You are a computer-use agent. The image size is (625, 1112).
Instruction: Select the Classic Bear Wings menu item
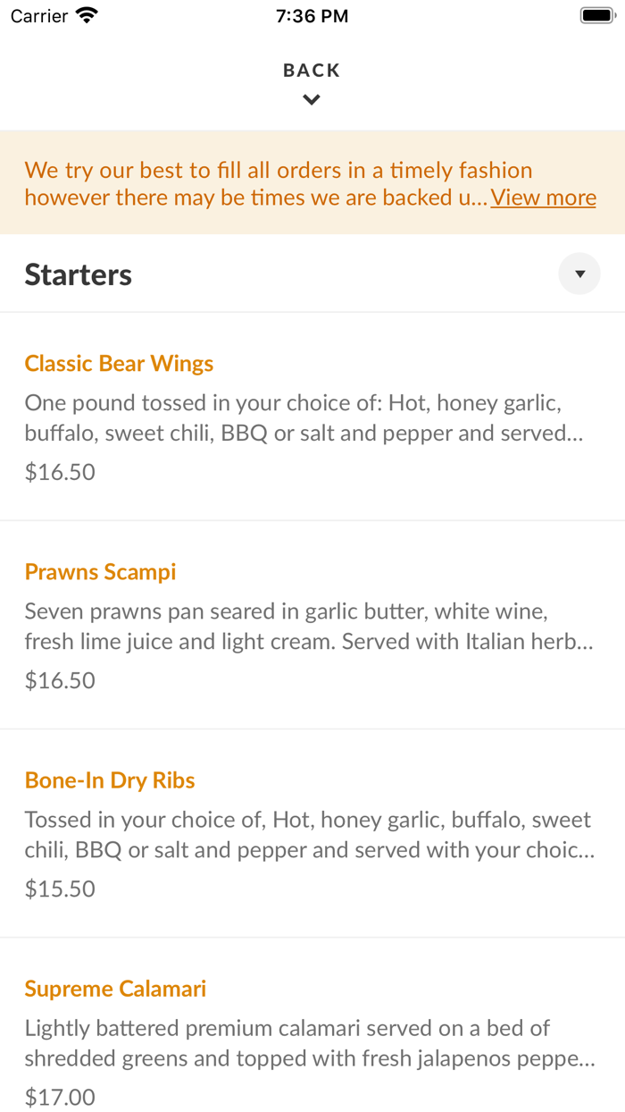tap(119, 363)
